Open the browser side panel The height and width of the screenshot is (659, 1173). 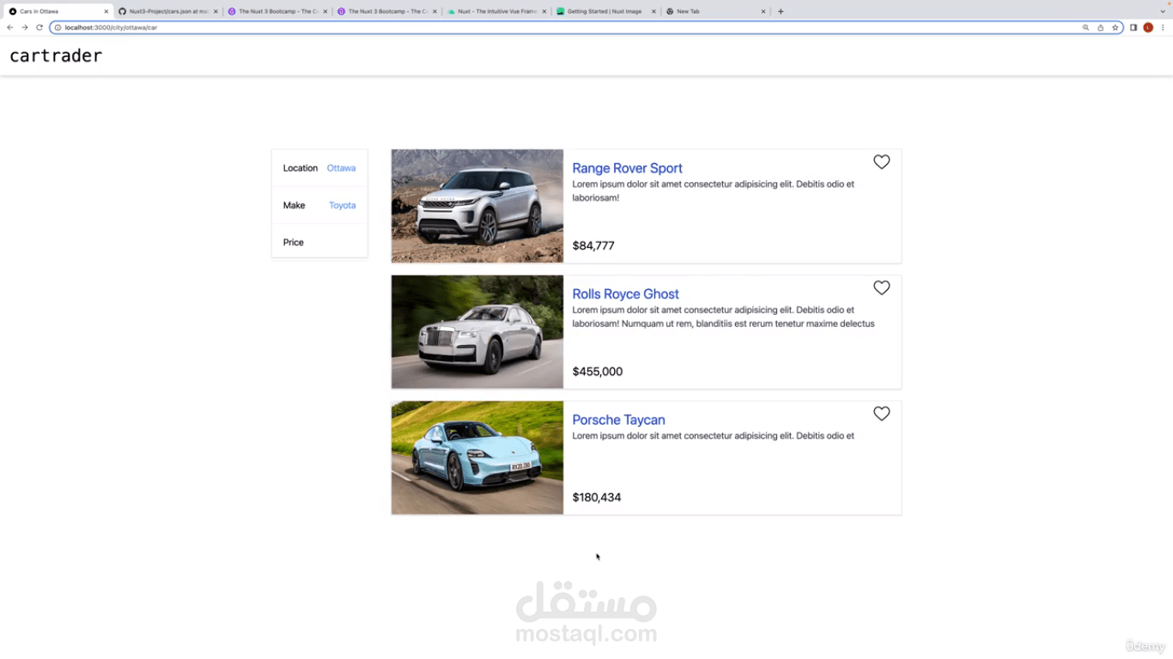pyautogui.click(x=1133, y=27)
